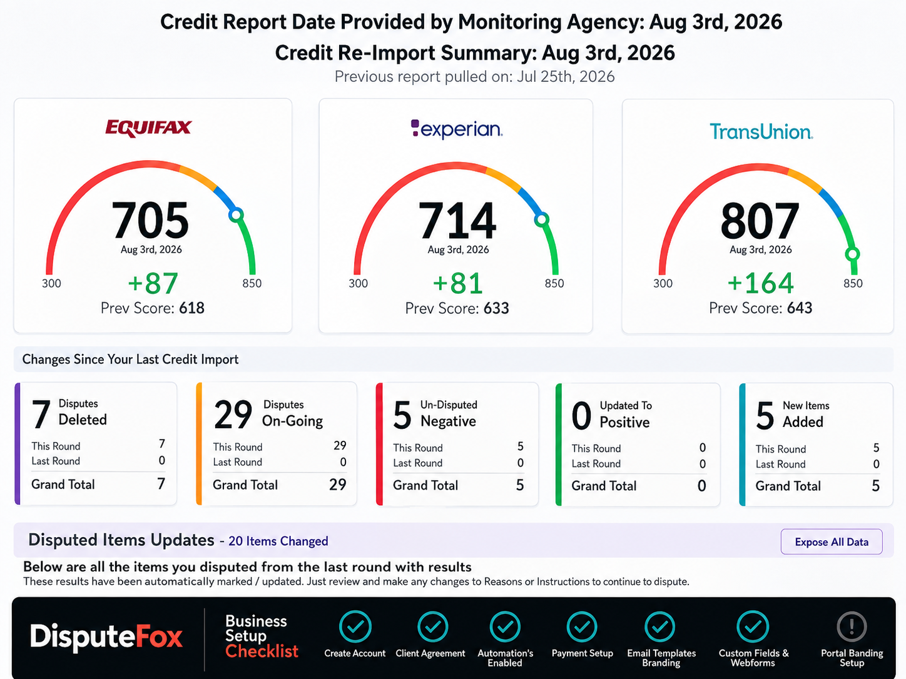This screenshot has width=906, height=679.
Task: Click the Expose All Data button
Action: (832, 542)
